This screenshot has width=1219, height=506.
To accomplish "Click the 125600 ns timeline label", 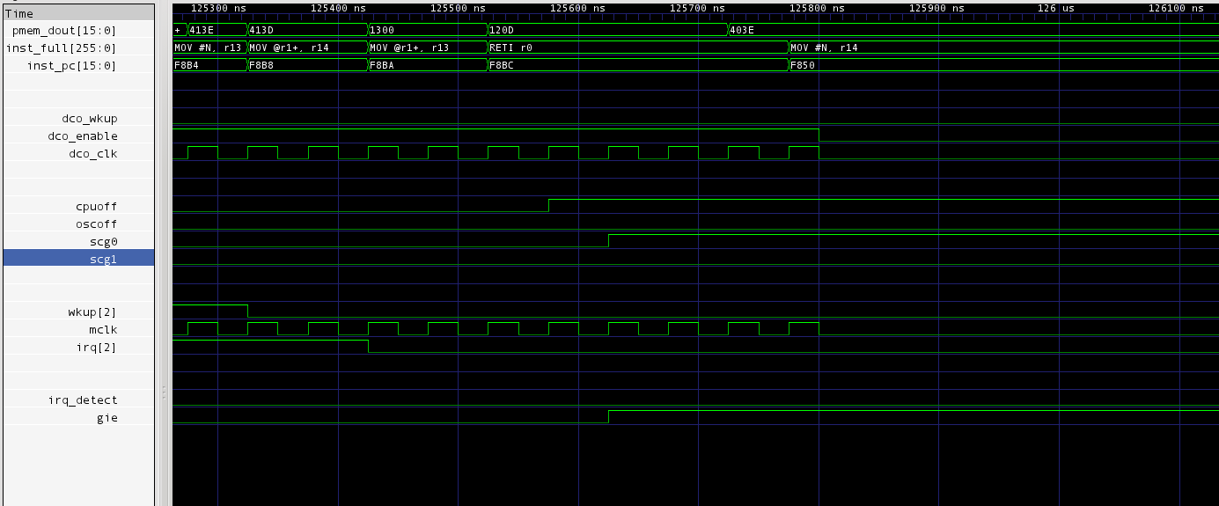I will (577, 8).
